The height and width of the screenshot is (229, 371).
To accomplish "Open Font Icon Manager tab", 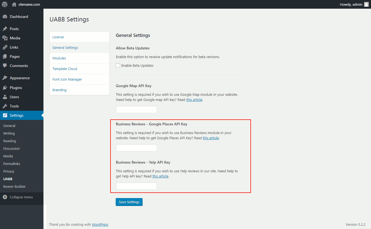I will pos(79,79).
